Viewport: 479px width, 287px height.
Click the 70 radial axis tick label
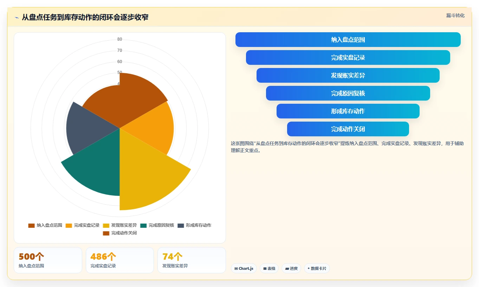(x=120, y=50)
